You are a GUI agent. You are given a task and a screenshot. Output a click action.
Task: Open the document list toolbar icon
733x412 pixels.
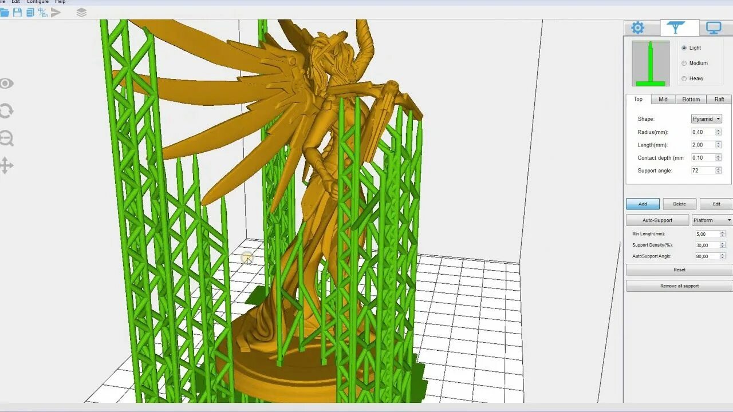click(x=30, y=12)
